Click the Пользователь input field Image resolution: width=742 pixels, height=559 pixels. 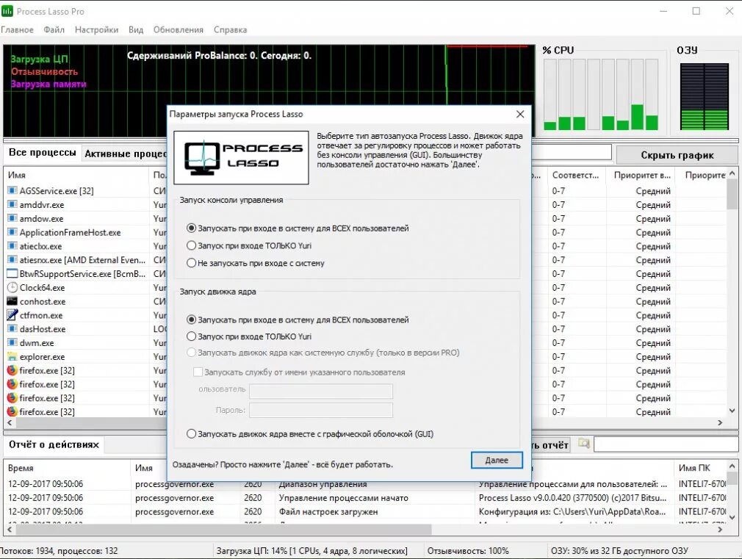coord(321,391)
